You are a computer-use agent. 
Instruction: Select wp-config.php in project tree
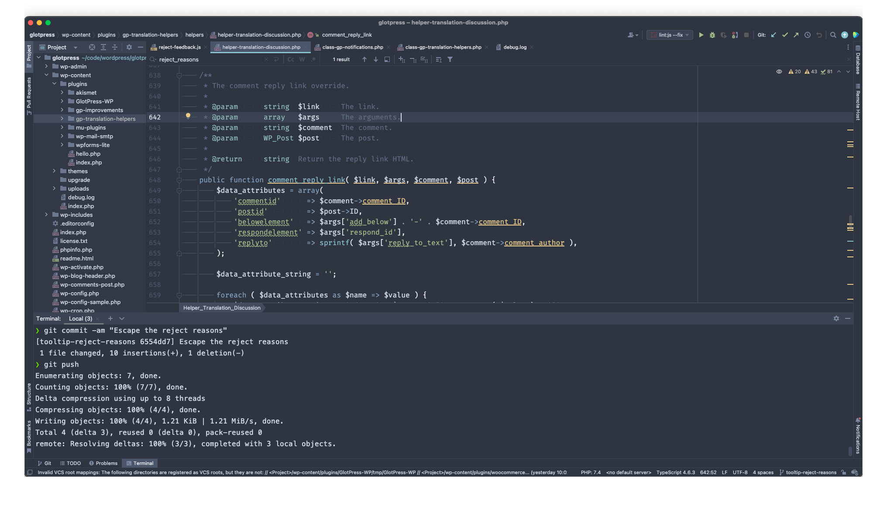tap(79, 293)
